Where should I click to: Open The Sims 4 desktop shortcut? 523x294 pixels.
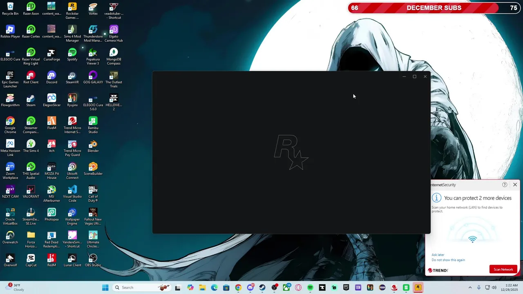pyautogui.click(x=31, y=146)
